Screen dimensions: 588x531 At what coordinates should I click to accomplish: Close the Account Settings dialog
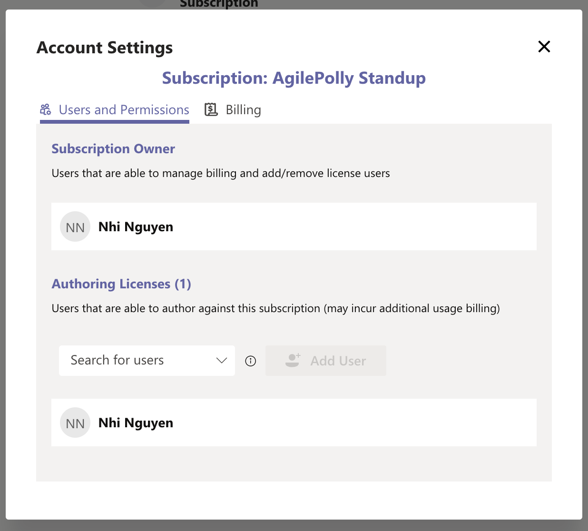(544, 47)
